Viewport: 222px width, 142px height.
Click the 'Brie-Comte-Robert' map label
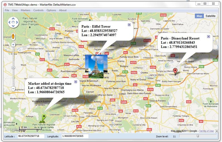pyautogui.click(x=149, y=118)
